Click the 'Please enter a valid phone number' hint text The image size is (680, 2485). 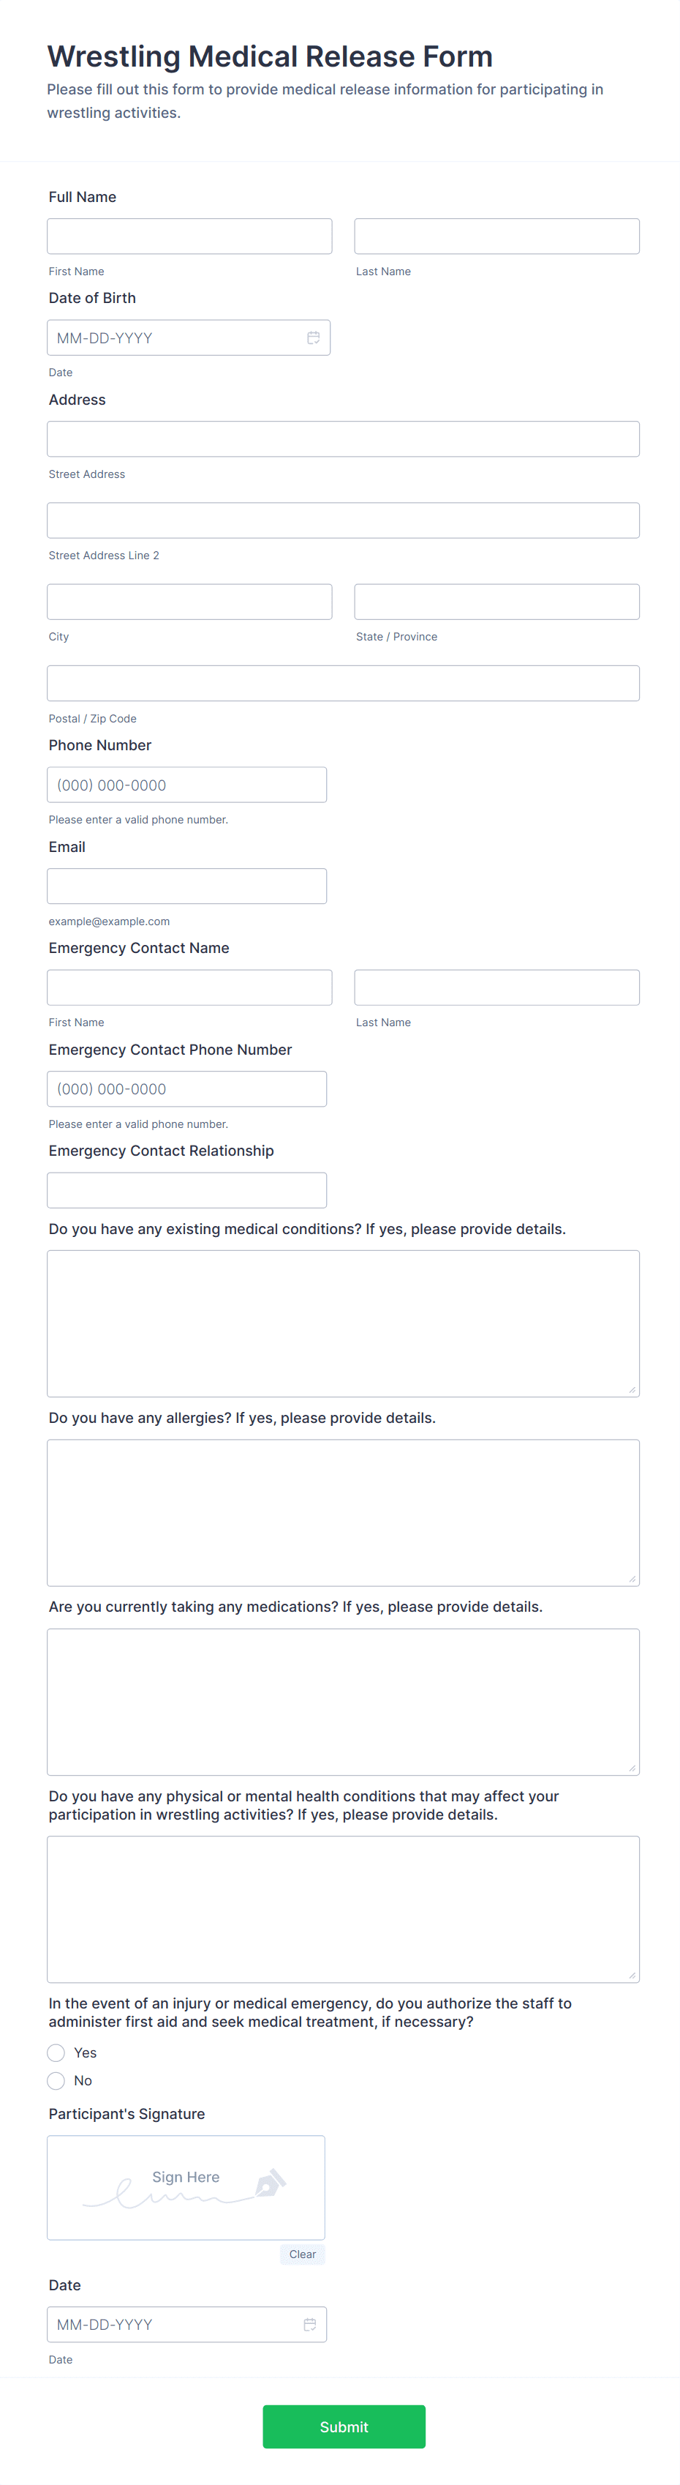(137, 819)
